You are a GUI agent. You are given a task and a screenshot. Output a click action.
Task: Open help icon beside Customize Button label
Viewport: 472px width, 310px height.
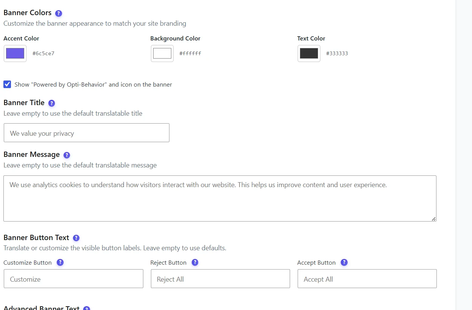pos(60,262)
